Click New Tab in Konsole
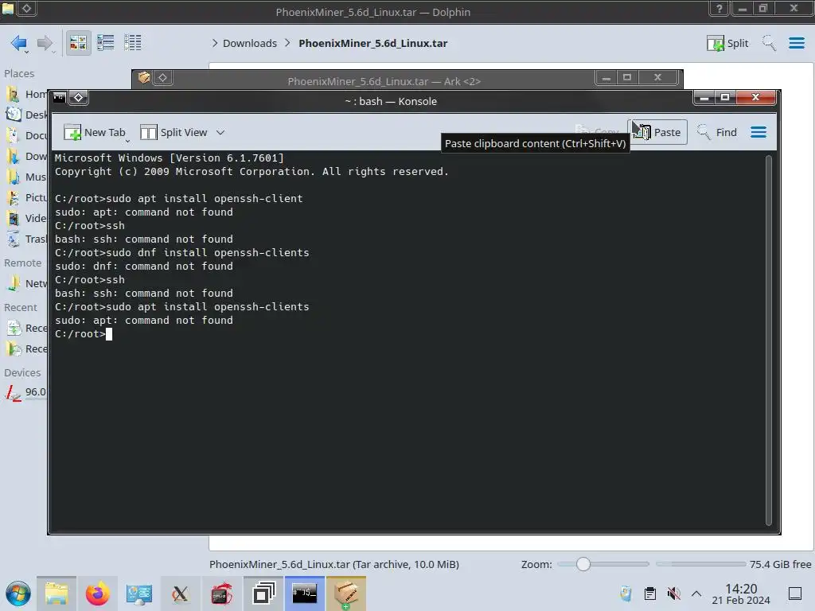 tap(95, 133)
